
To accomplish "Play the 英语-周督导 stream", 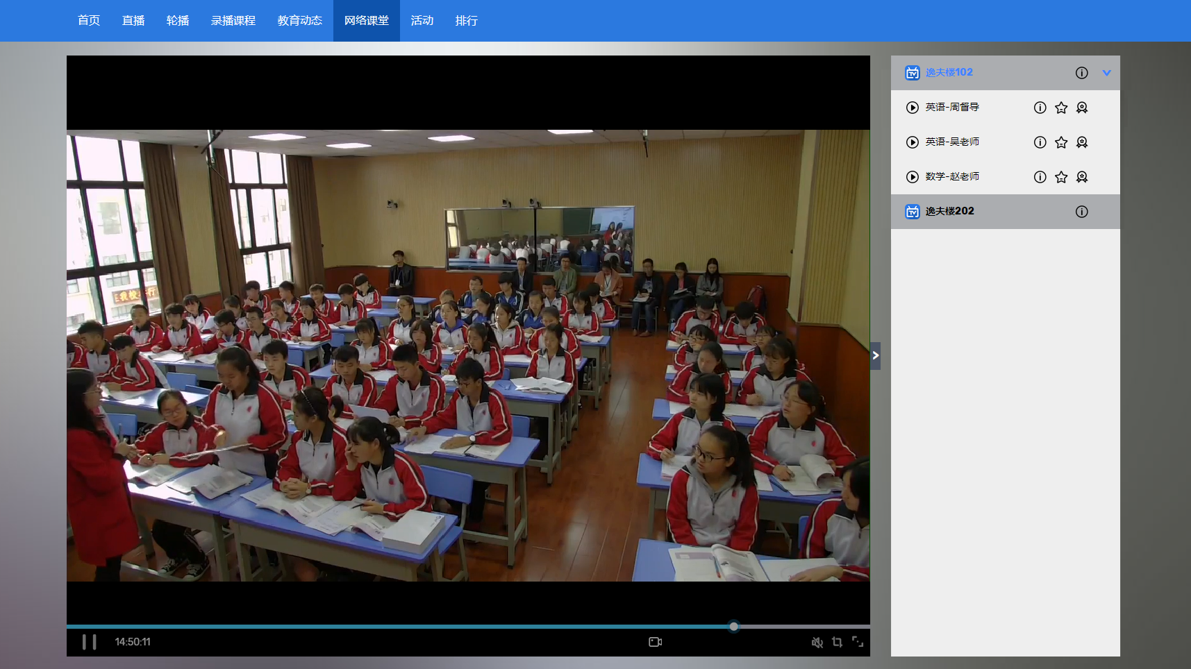I will [x=913, y=108].
